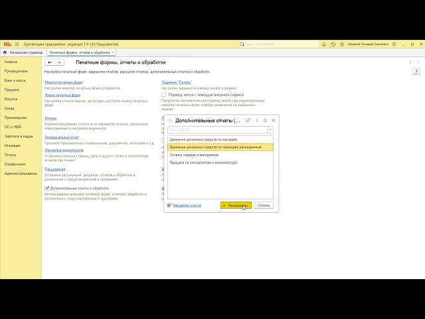The width and height of the screenshot is (425, 319).
Task: Click the Выполнить button
Action: [x=236, y=205]
